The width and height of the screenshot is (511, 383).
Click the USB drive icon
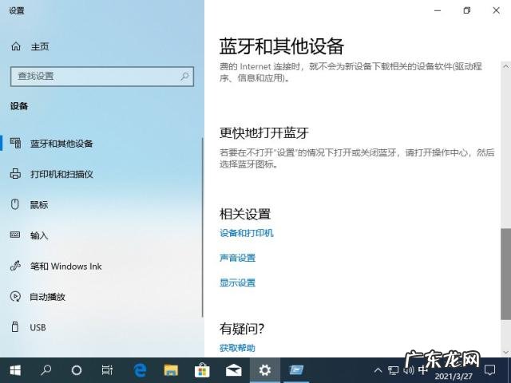point(15,326)
